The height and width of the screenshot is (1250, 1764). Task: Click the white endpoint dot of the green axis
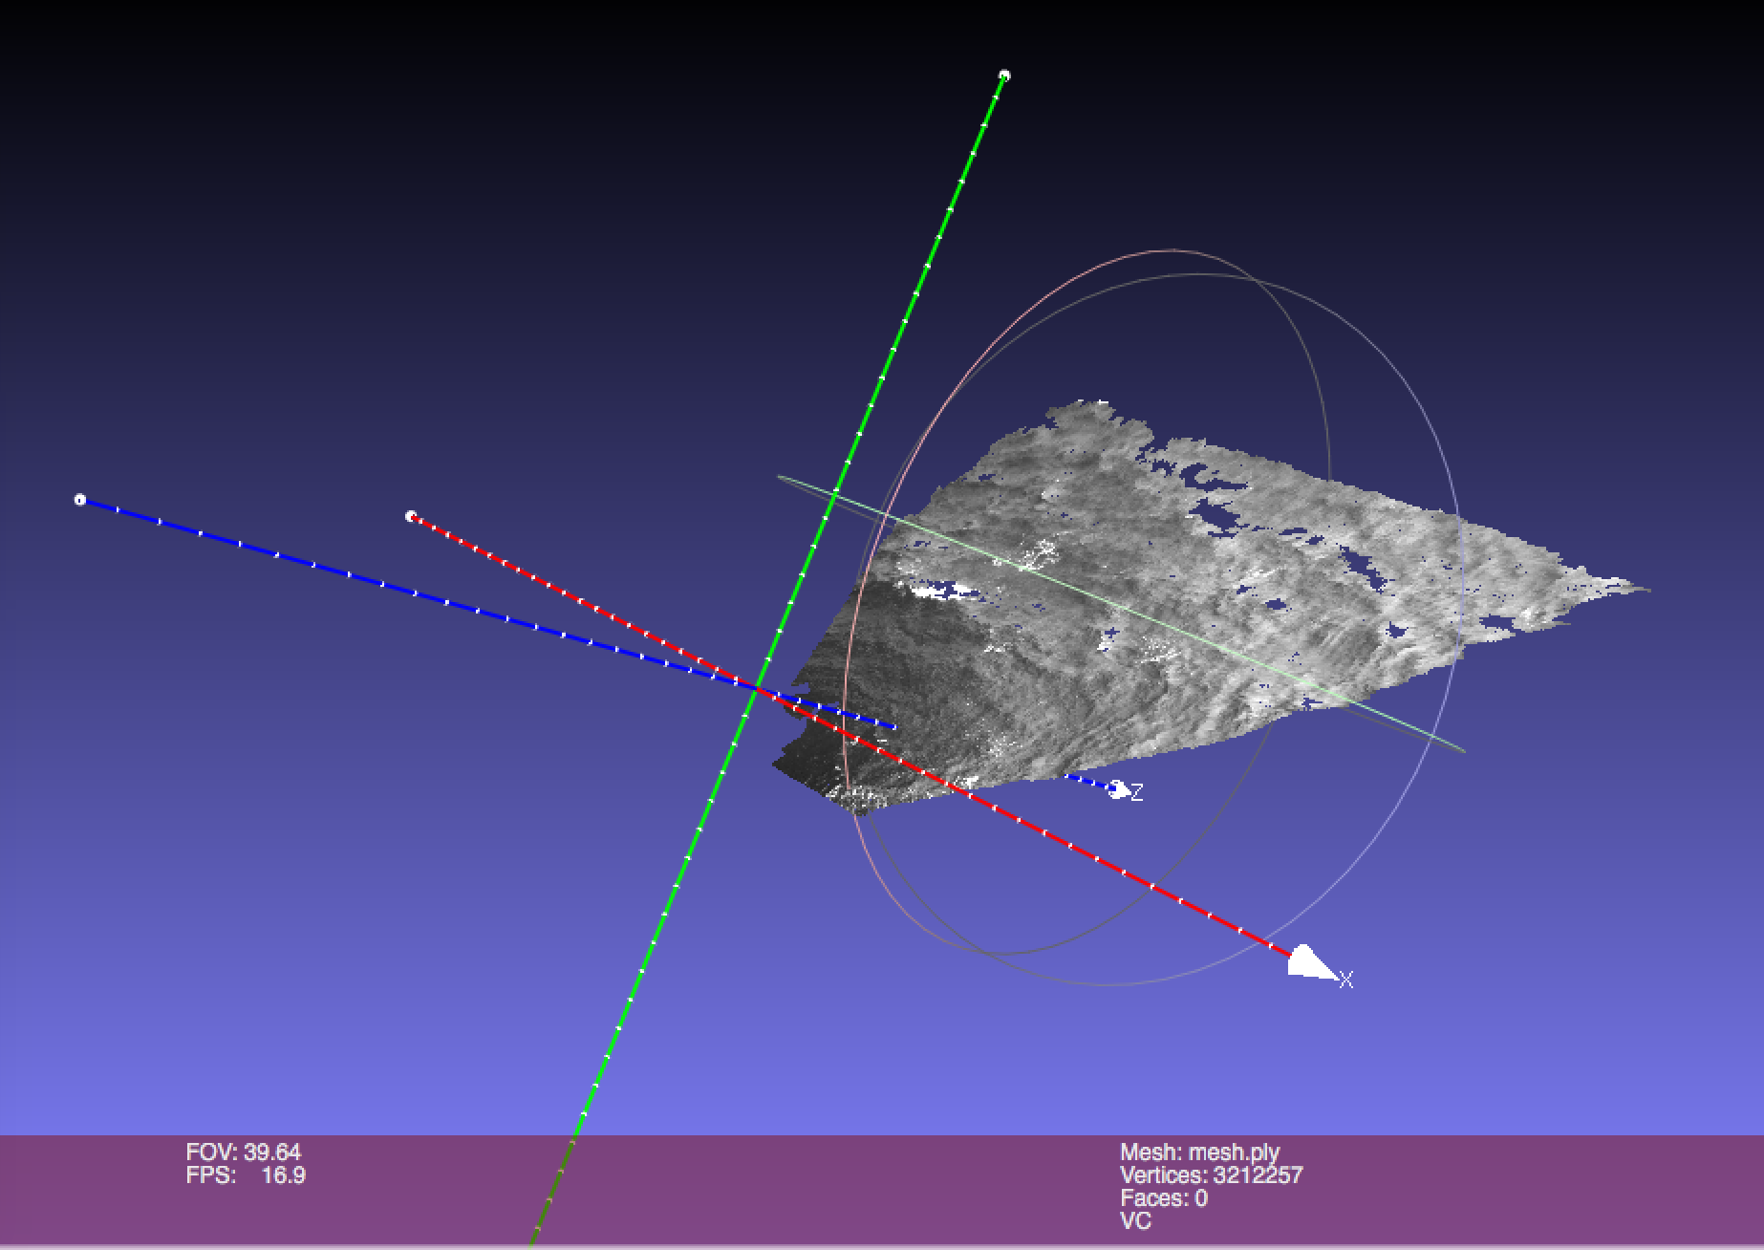click(x=1004, y=75)
